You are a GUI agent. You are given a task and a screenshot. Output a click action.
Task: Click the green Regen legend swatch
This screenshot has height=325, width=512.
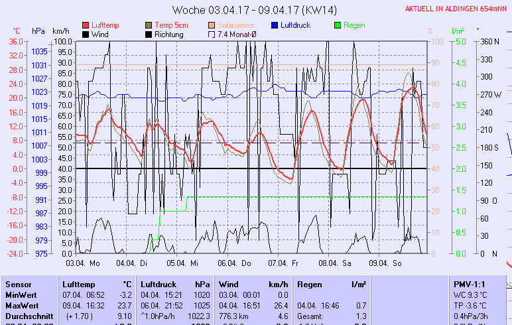[338, 25]
